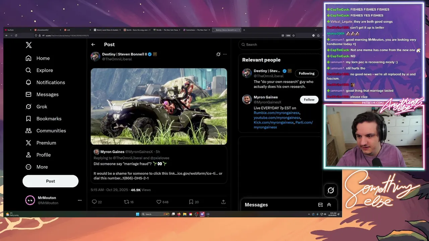
Task: Open Bookmarks in the sidebar
Action: tap(43, 118)
